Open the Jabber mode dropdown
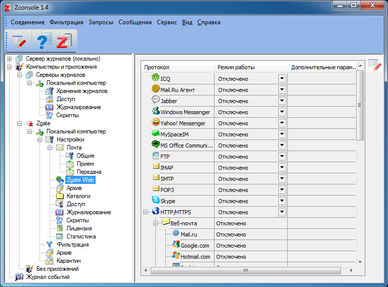This screenshot has height=287, width=388. pyautogui.click(x=282, y=101)
